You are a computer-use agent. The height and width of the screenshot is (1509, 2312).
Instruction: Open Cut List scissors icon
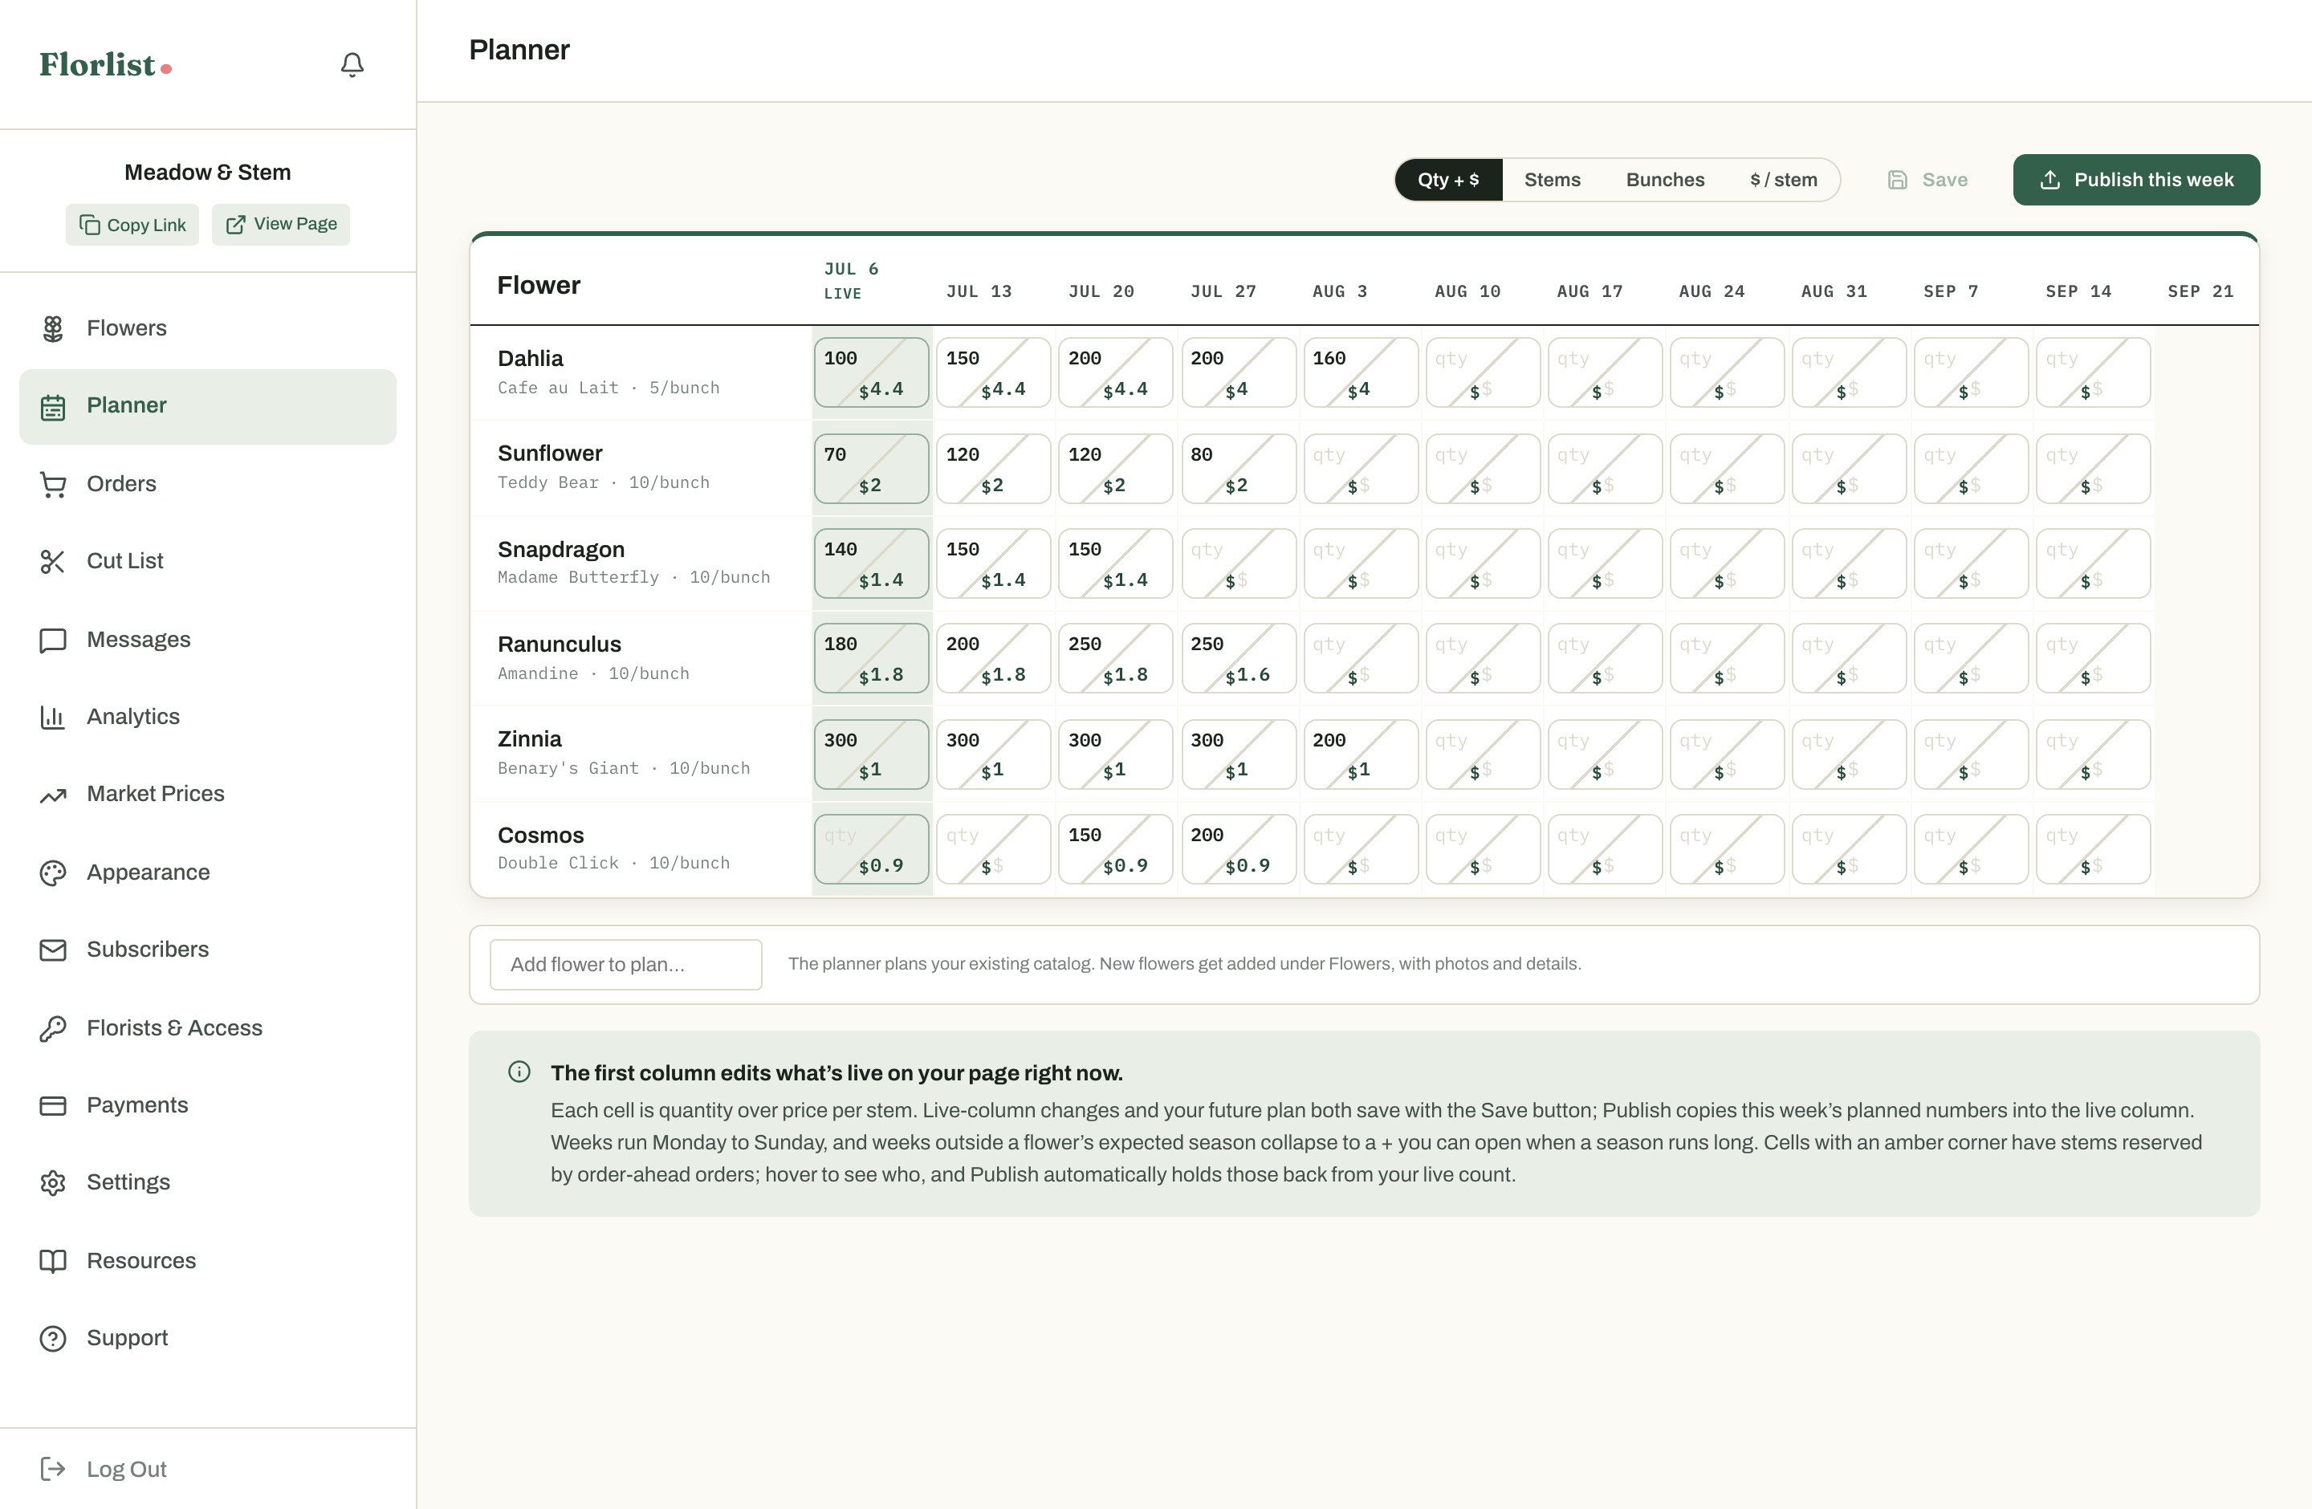(52, 561)
